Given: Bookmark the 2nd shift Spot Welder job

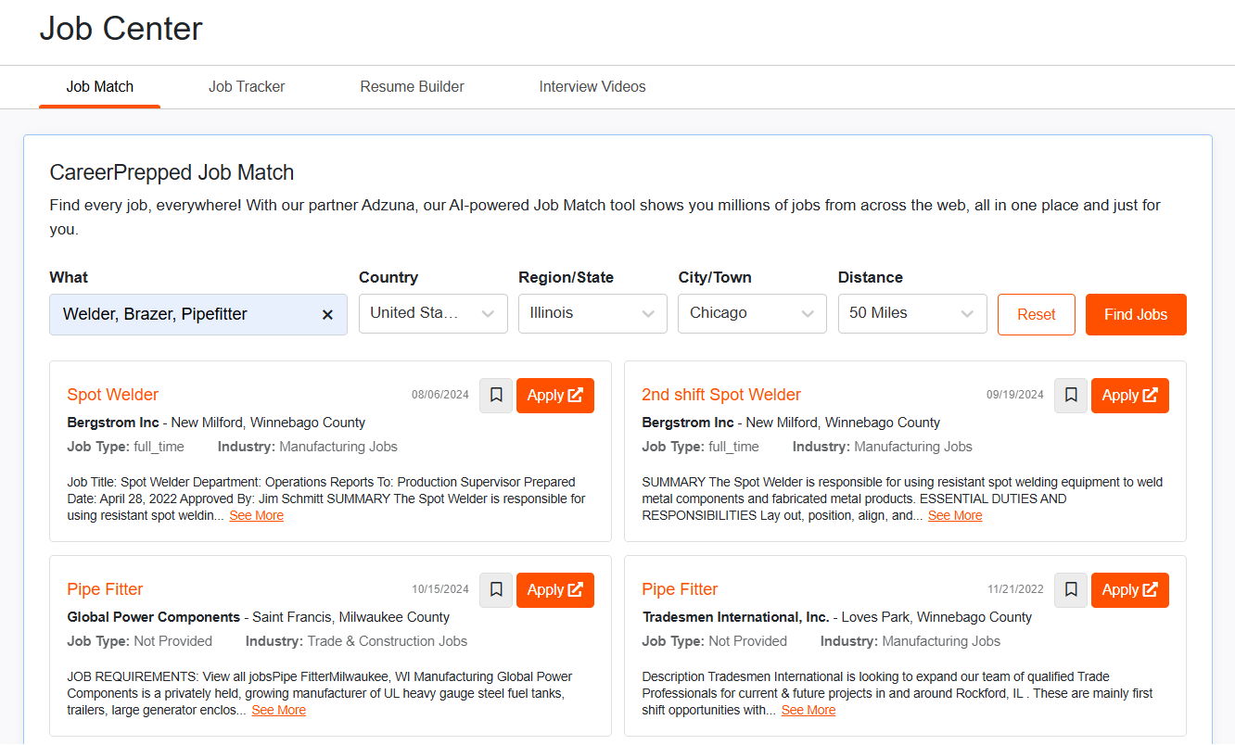Looking at the screenshot, I should tap(1071, 396).
